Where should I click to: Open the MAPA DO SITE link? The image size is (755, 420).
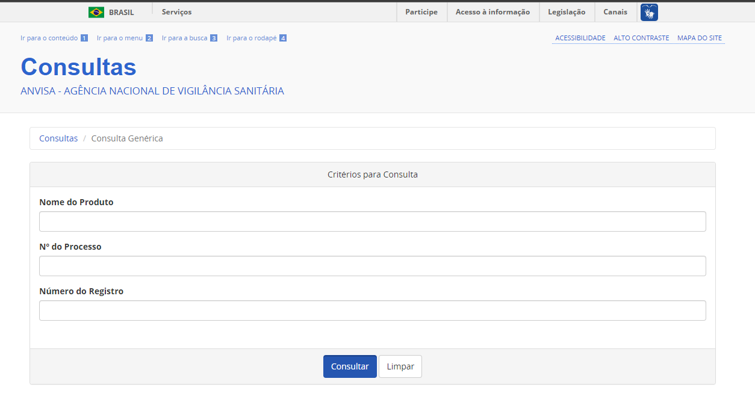pos(700,38)
